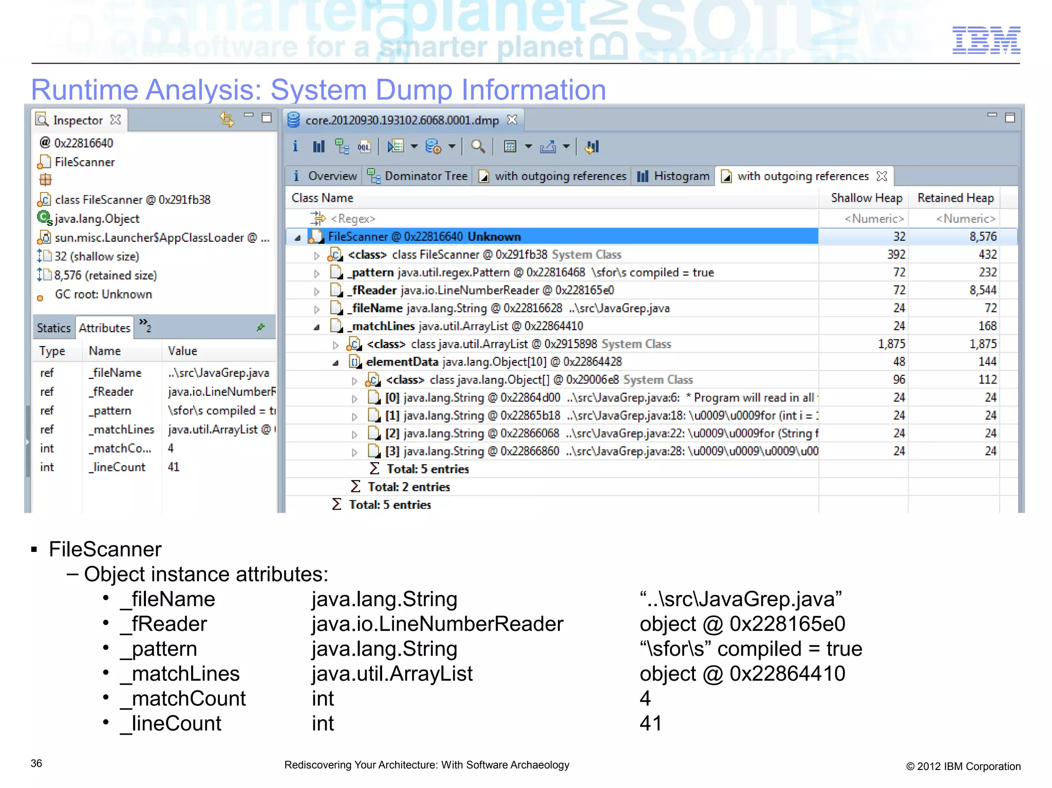Expand the [0] java.lang.String entry
The width and height of the screenshot is (1052, 788).
coord(354,398)
